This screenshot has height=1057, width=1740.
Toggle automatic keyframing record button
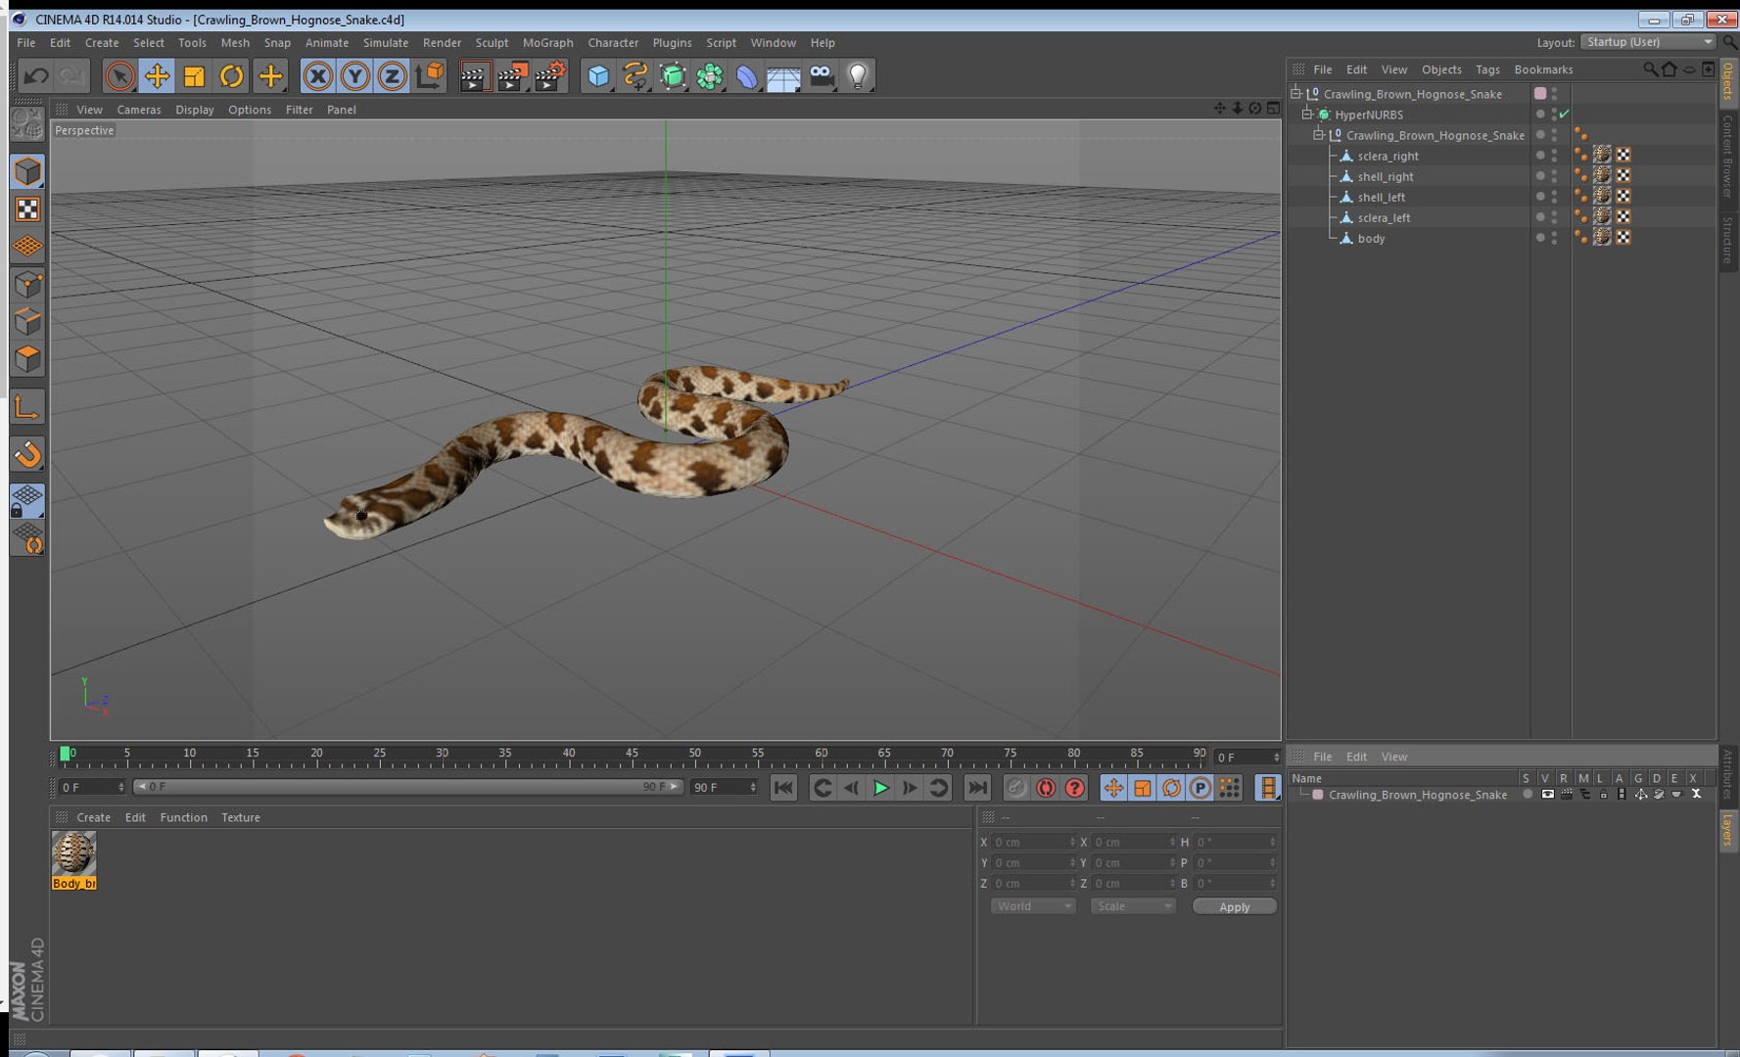tap(1046, 788)
